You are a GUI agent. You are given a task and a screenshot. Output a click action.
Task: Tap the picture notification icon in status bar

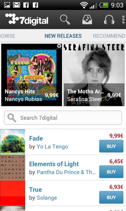click(7, 5)
